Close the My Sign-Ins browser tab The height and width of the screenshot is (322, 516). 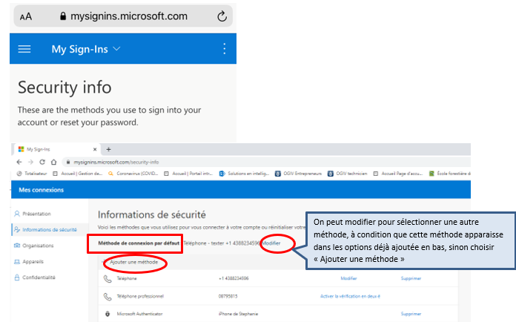coord(95,149)
